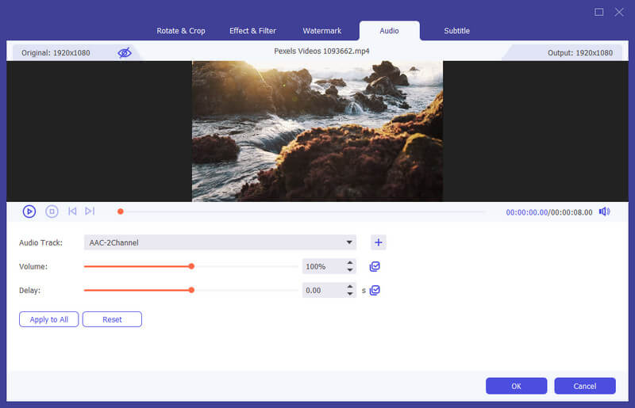Add a new audio track with plus

pos(379,242)
